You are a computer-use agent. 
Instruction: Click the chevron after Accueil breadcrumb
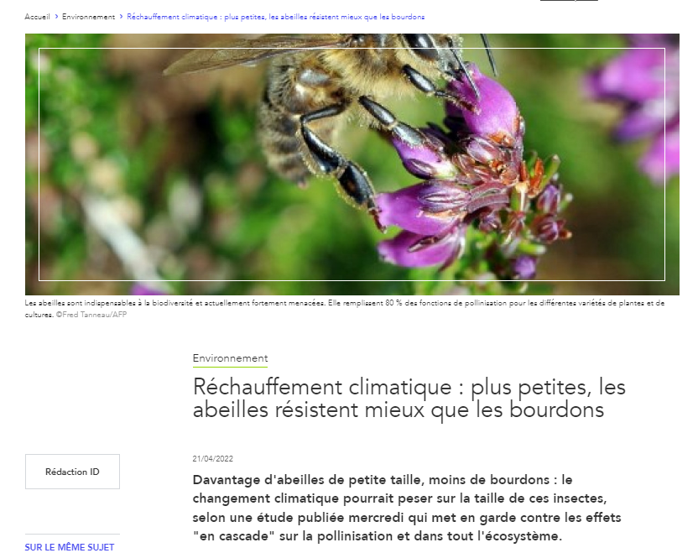[56, 17]
